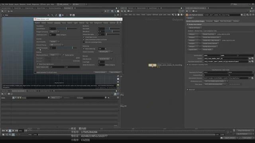Click the highlighted tool icon in viewport toolbar
The height and width of the screenshot is (143, 255).
[x=60, y=15]
